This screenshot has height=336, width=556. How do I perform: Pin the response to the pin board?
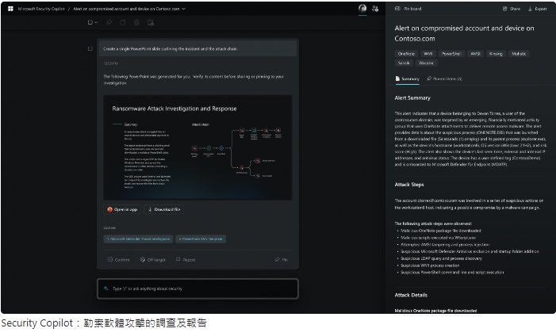click(x=282, y=259)
